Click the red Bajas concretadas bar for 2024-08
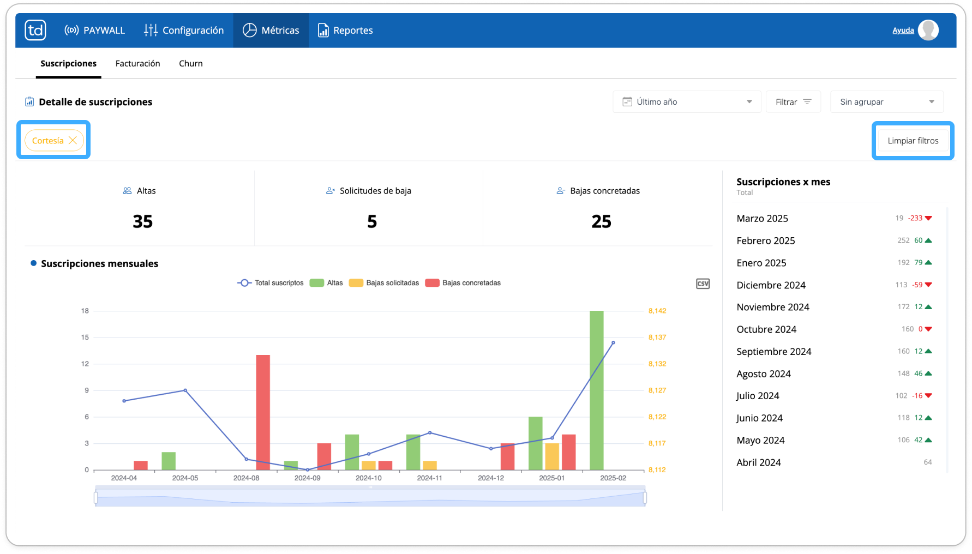972x554 pixels. [263, 412]
